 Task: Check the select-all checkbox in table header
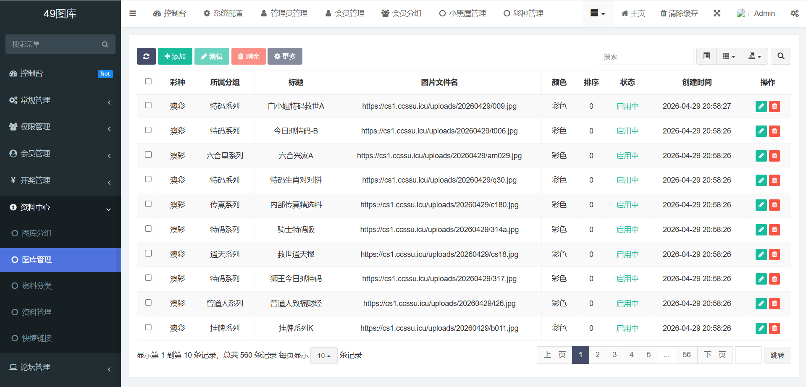[x=148, y=81]
